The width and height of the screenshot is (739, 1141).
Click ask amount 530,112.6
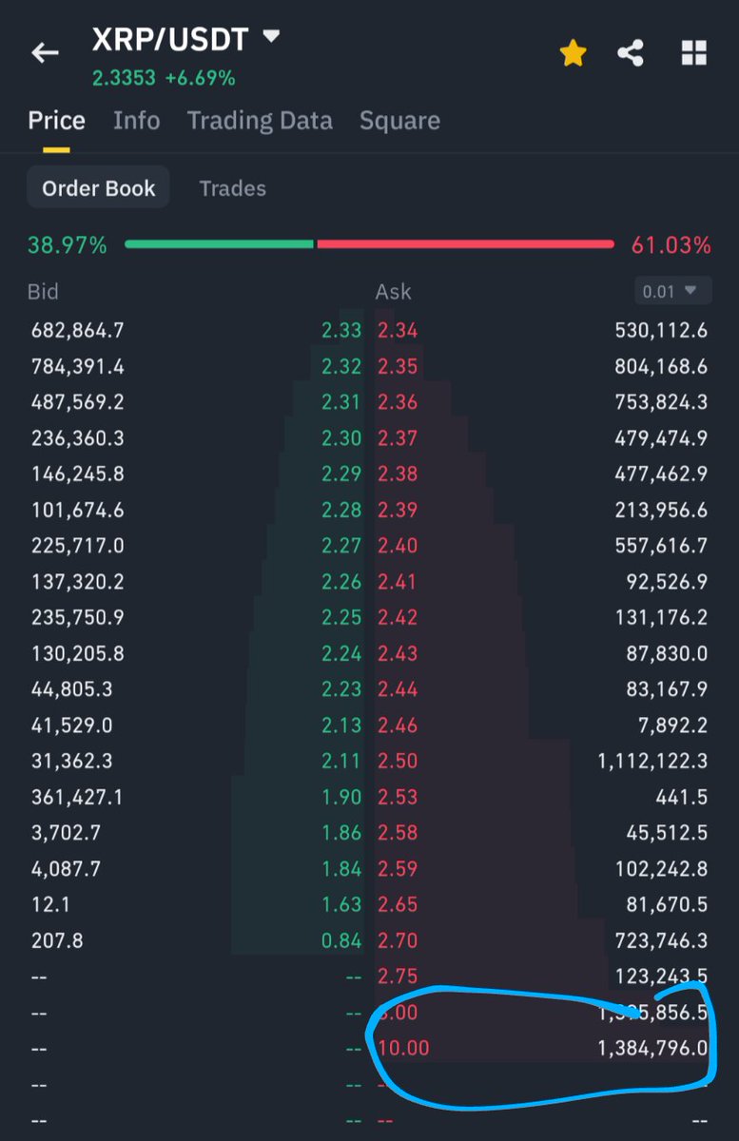(x=662, y=331)
